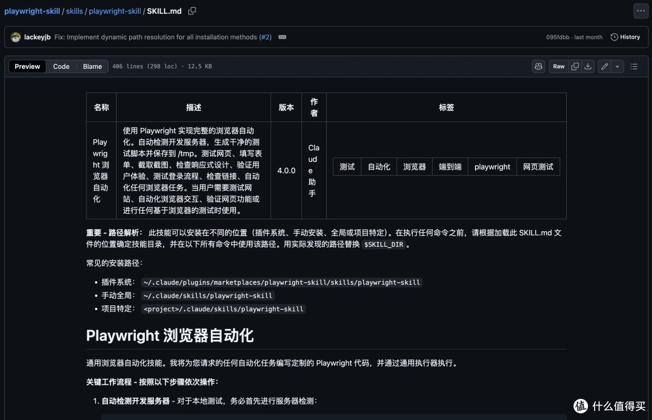Click the 测试 tag cell
Viewport: 652px width, 420px height.
click(x=347, y=167)
